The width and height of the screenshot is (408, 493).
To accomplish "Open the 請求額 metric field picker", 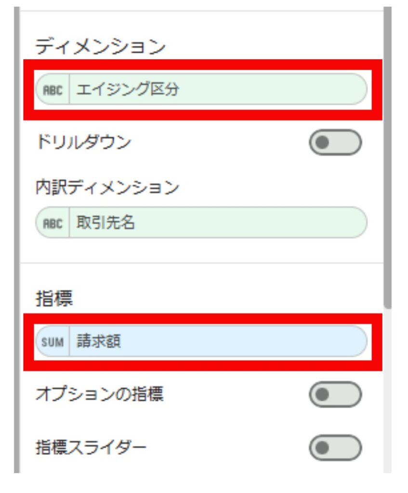I will click(x=217, y=342).
